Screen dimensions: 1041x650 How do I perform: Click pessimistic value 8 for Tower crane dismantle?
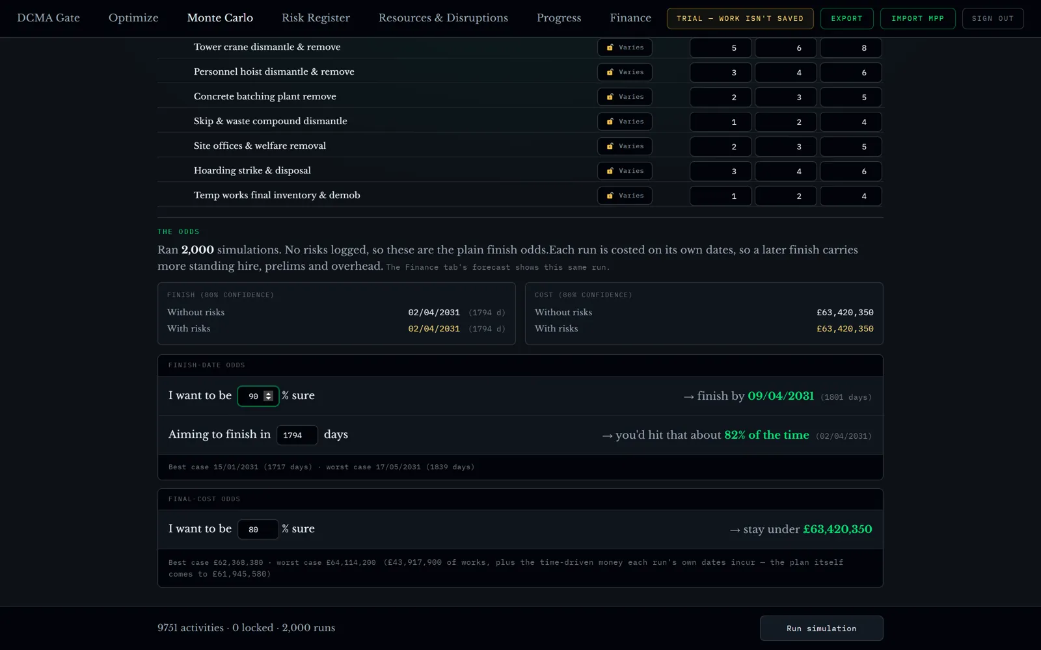pyautogui.click(x=851, y=47)
